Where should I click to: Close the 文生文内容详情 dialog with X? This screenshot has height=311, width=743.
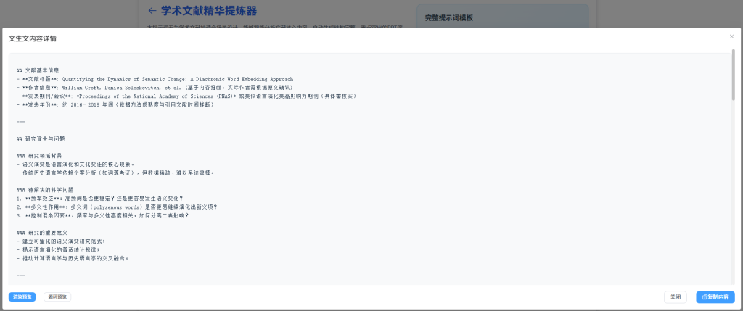[731, 36]
